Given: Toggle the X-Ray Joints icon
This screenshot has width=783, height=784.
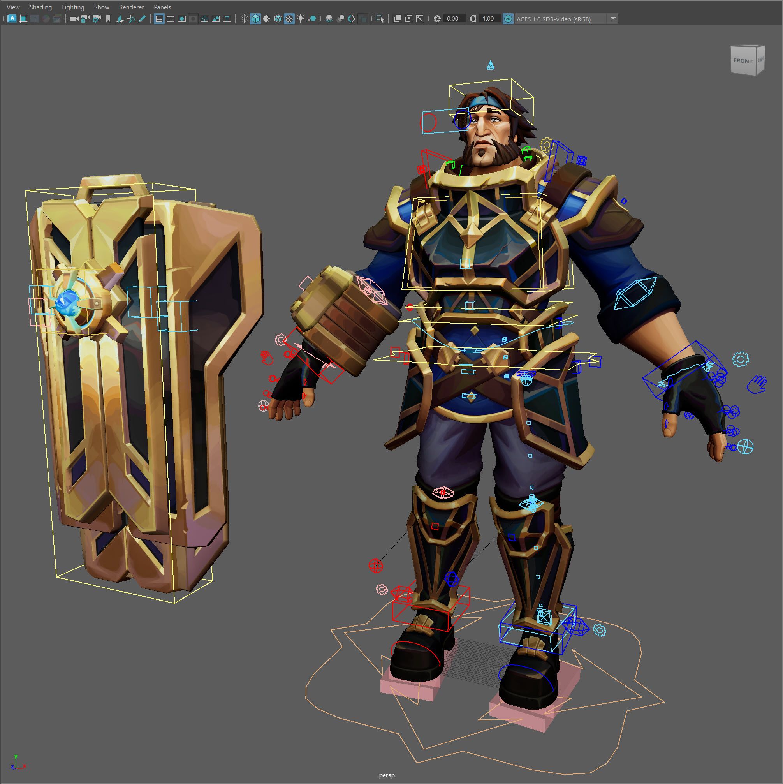Looking at the screenshot, I should pyautogui.click(x=420, y=19).
